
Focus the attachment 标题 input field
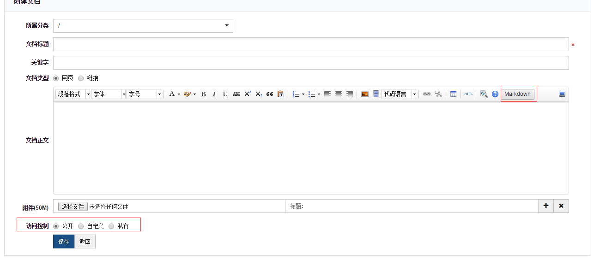point(412,206)
